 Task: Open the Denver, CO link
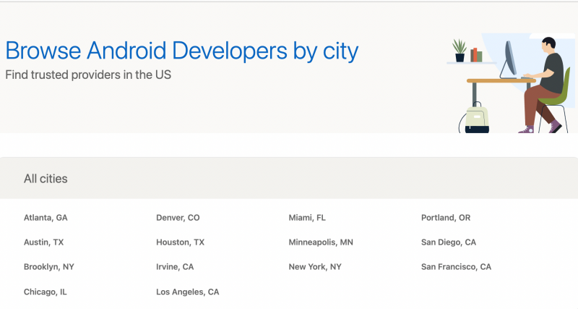pyautogui.click(x=178, y=217)
